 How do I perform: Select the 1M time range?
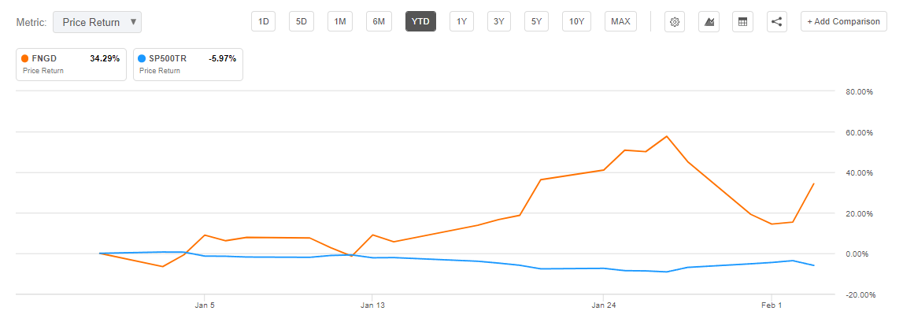click(x=340, y=22)
